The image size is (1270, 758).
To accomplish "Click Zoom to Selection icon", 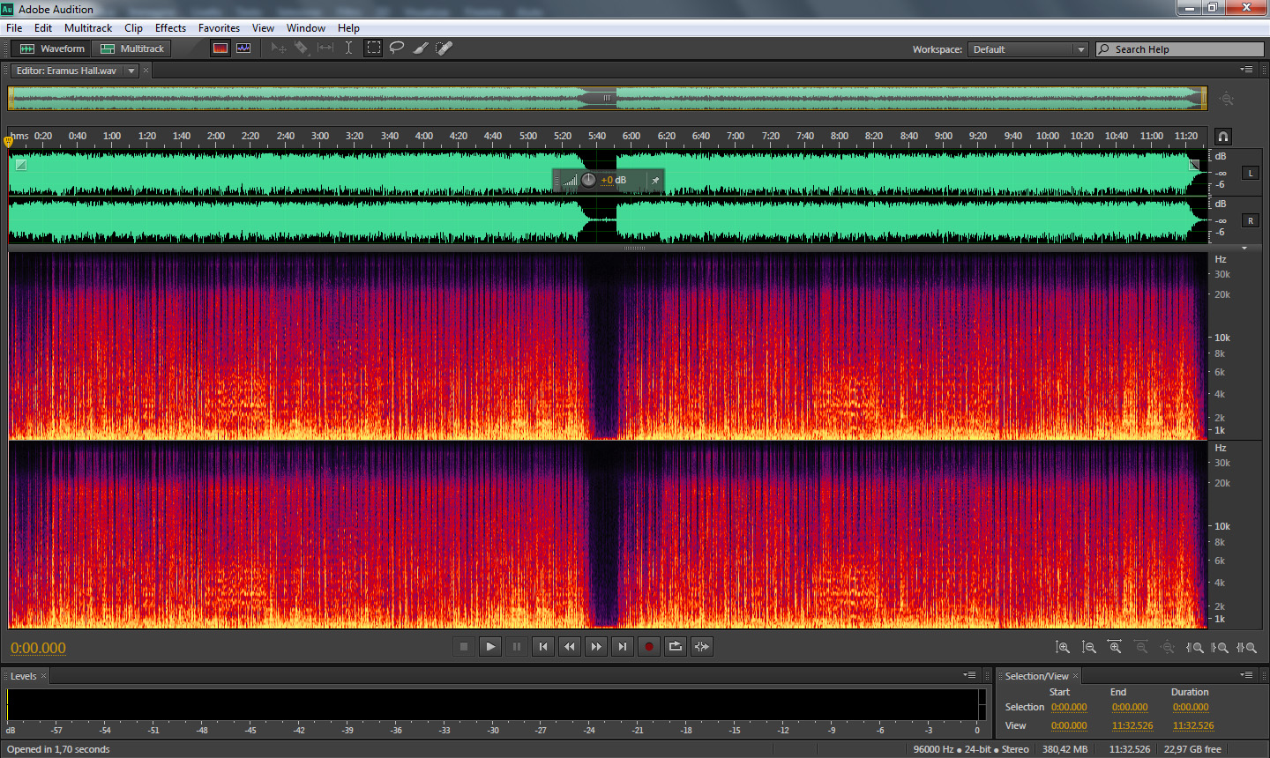I will tap(1246, 648).
